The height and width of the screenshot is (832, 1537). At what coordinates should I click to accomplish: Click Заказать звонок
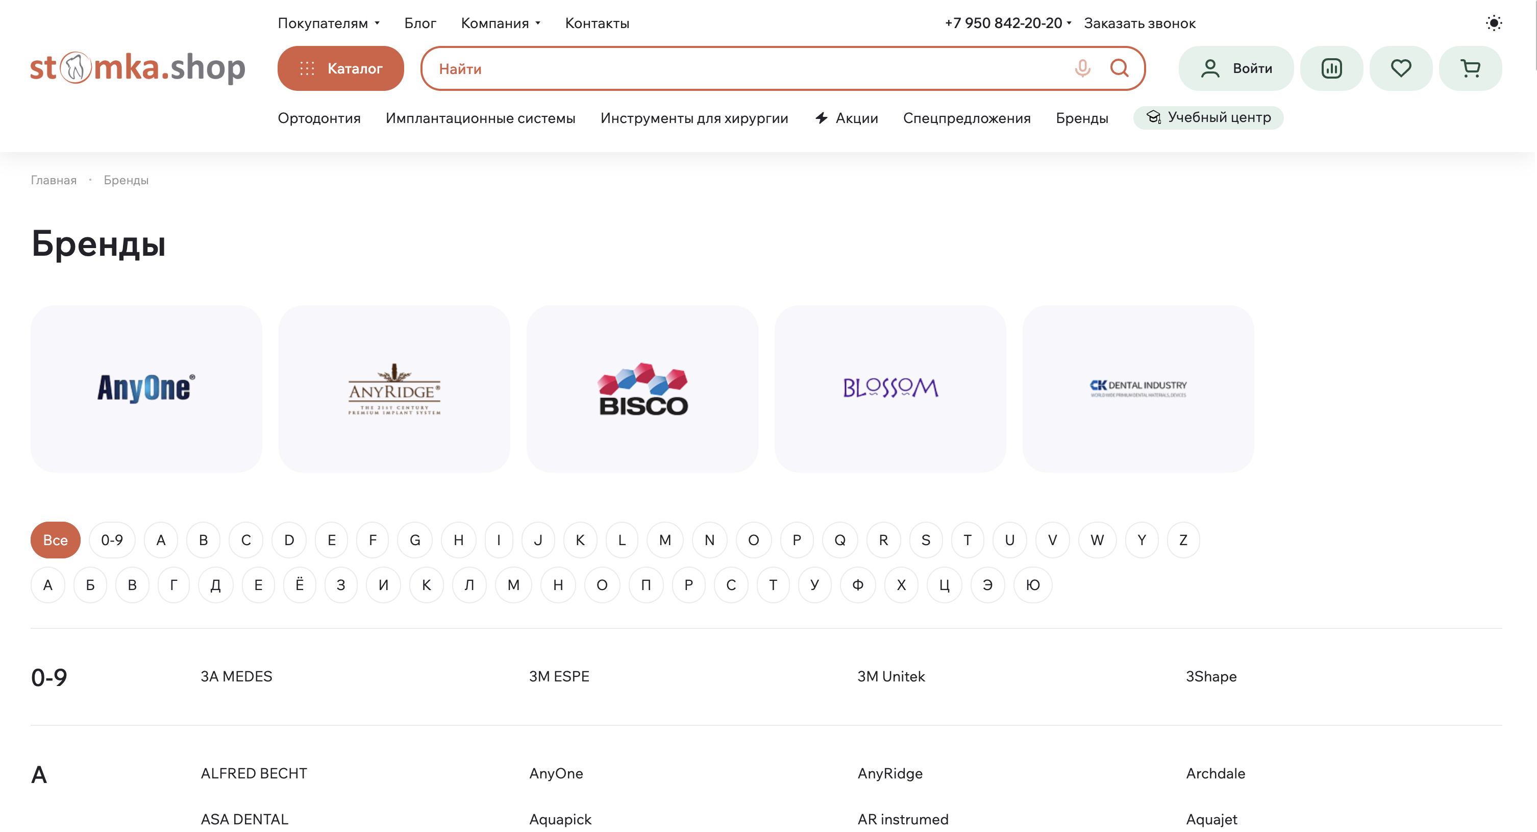(x=1139, y=22)
